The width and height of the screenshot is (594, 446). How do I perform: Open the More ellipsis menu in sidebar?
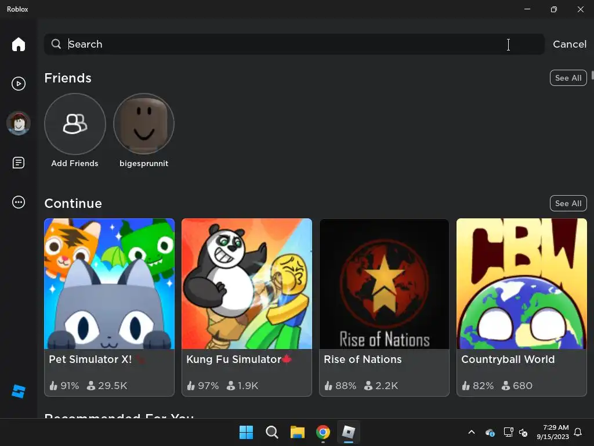(x=18, y=202)
